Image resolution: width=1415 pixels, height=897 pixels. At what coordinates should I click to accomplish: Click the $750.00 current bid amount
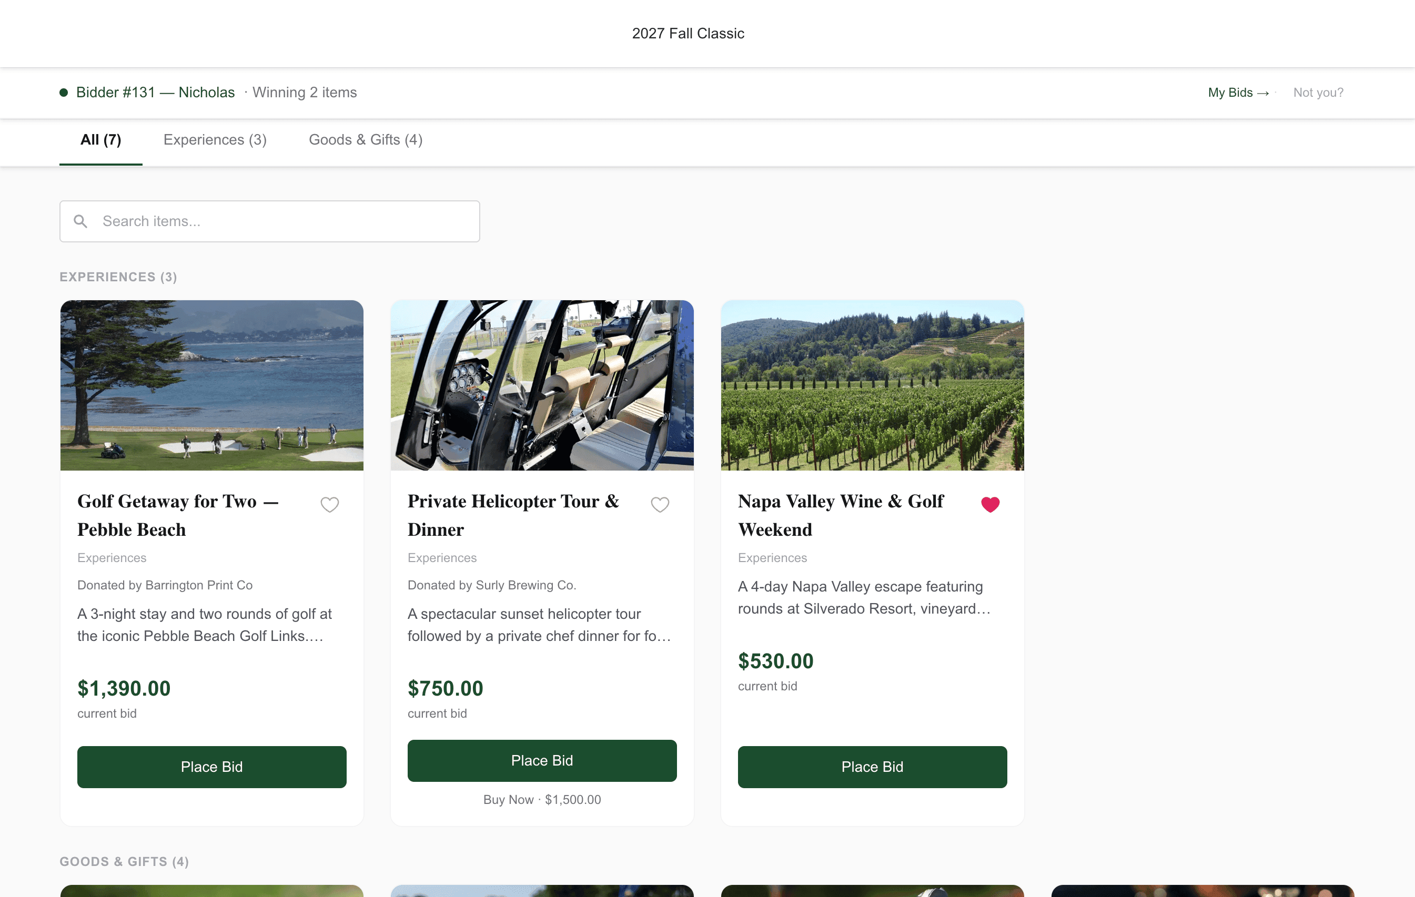click(x=446, y=688)
